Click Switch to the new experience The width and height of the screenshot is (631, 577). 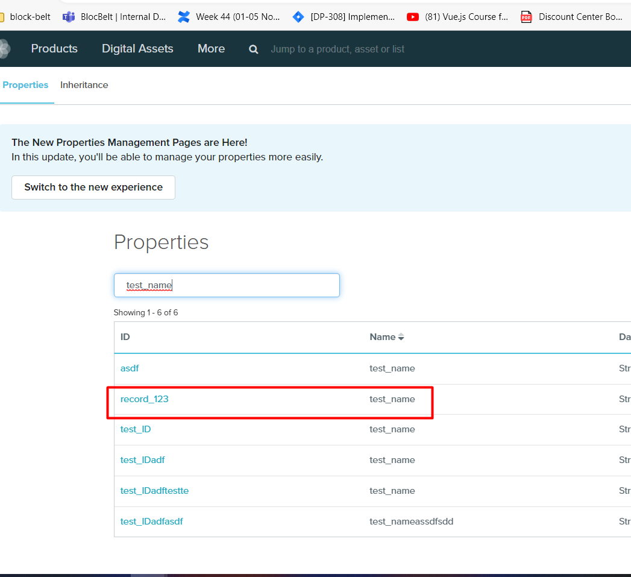[93, 188]
